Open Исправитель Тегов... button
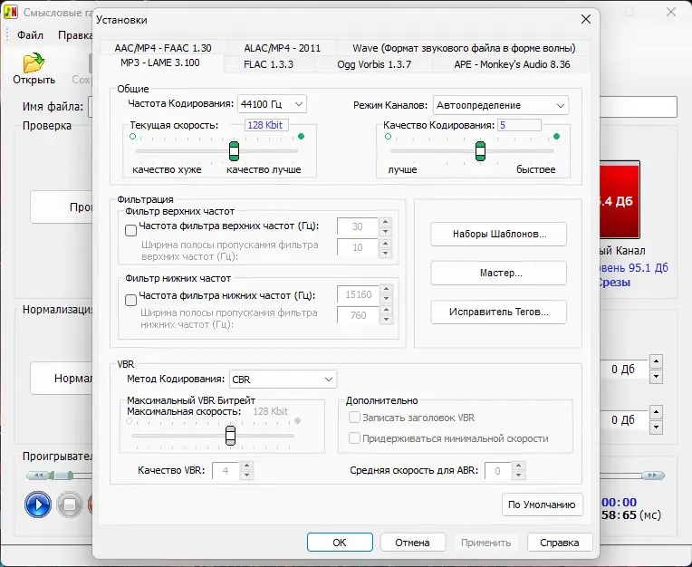Screen dimensions: 692x567 (499, 312)
